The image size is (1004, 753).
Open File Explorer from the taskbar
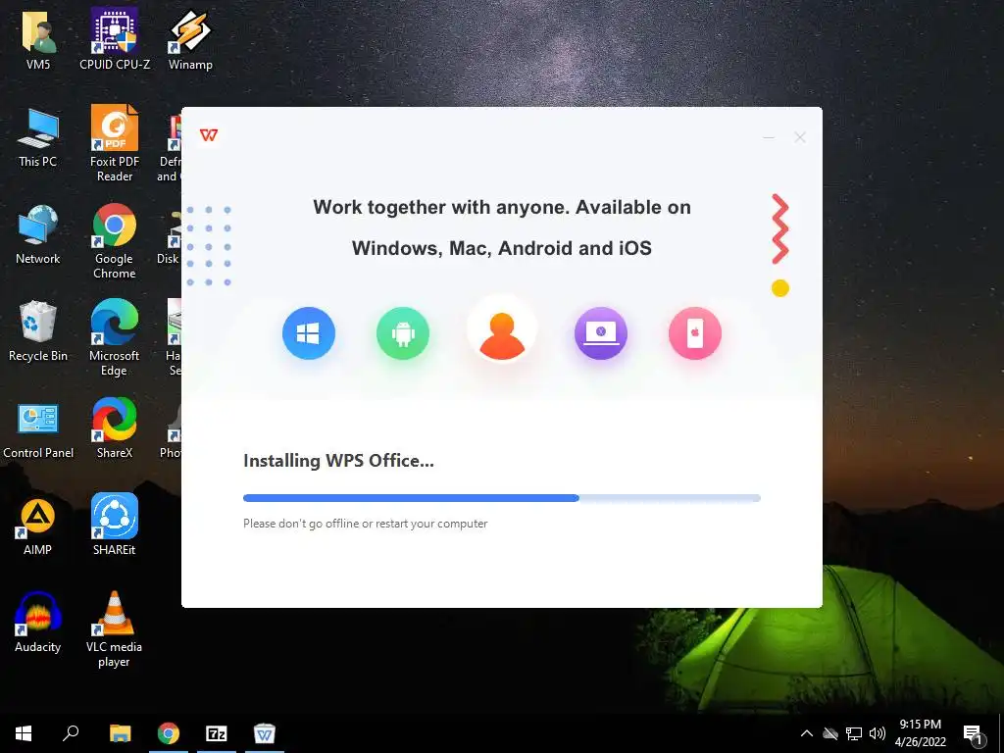120,733
